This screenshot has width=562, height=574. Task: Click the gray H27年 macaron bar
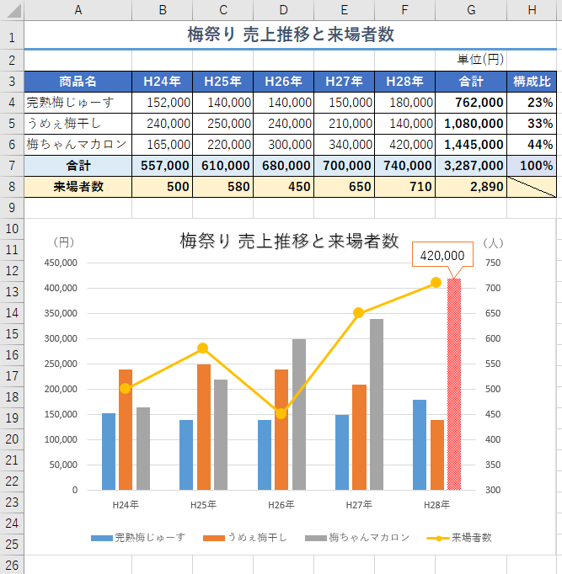(377, 404)
